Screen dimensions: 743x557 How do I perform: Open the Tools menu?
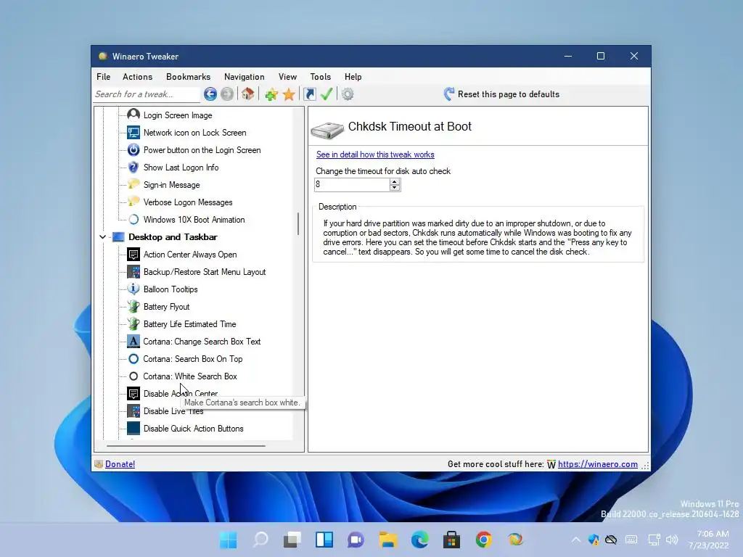[320, 77]
